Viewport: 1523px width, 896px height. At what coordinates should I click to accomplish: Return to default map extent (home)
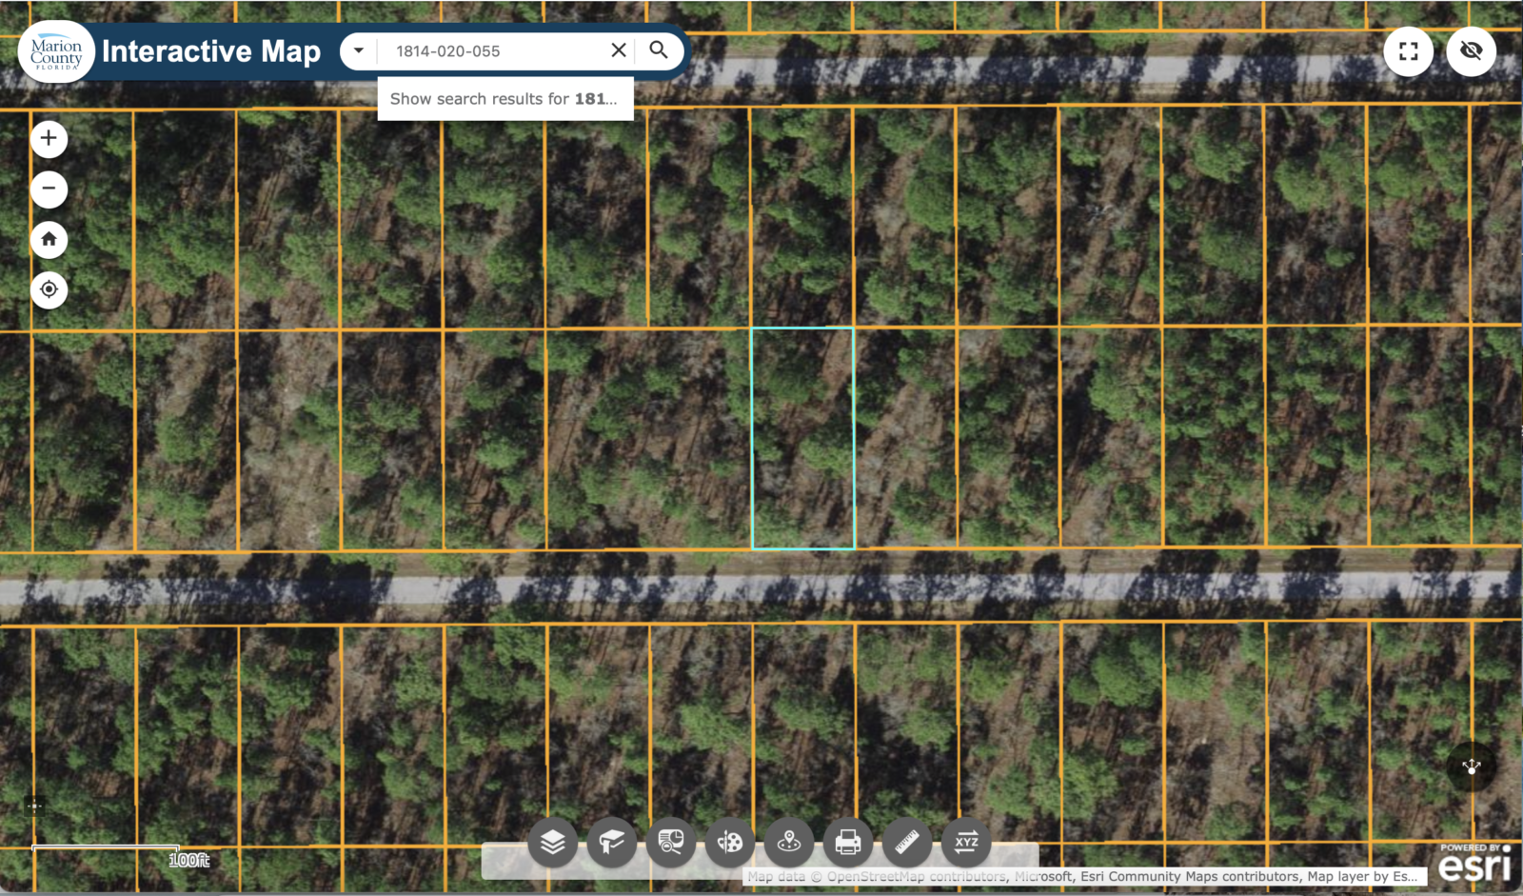pos(49,239)
